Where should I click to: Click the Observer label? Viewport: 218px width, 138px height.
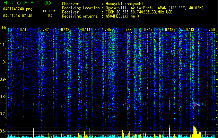tap(70, 4)
